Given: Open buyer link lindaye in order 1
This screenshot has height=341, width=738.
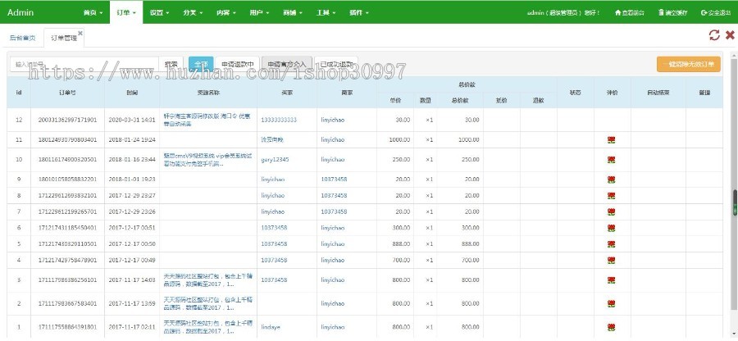Looking at the screenshot, I should pyautogui.click(x=270, y=327).
